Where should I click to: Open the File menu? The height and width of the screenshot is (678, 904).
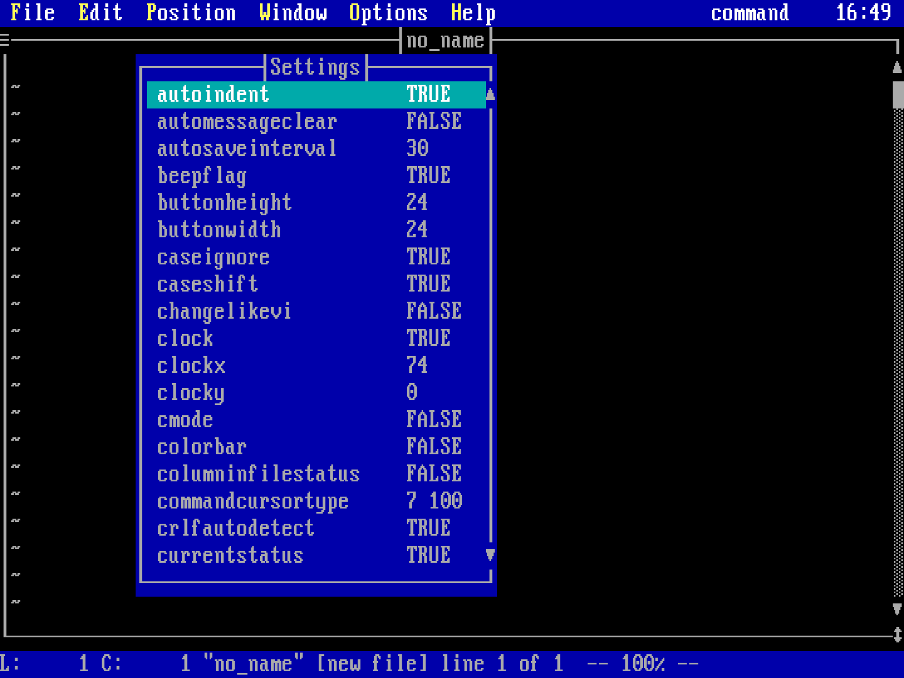32,12
